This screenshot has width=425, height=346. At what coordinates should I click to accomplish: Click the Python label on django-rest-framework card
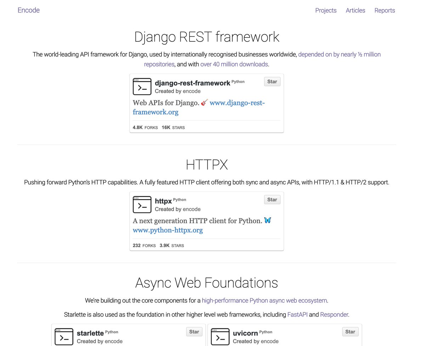(x=238, y=82)
